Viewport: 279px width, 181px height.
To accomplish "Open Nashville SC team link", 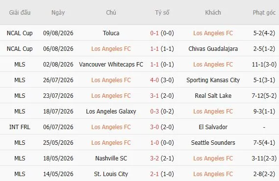I will click(x=111, y=158).
